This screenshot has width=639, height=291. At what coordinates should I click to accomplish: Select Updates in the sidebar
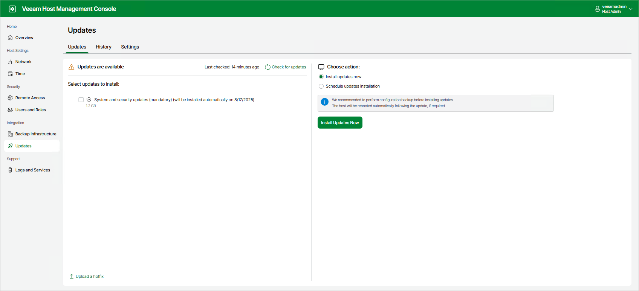(x=32, y=146)
